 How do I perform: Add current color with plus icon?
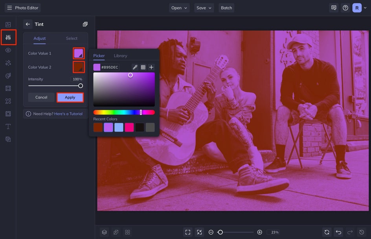[x=151, y=68]
